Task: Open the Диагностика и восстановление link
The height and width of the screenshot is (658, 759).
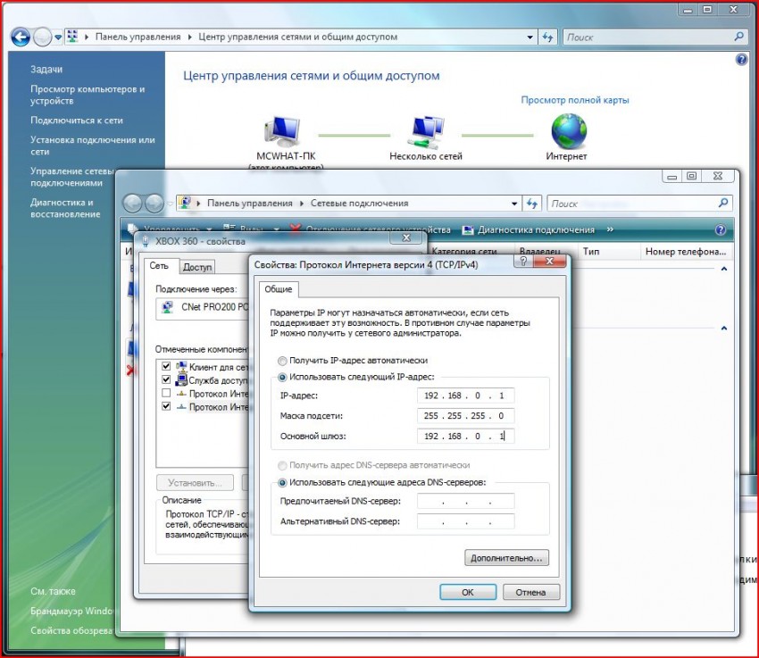Action: [x=65, y=208]
